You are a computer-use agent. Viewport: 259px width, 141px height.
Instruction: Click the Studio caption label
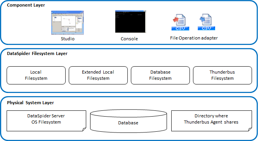coord(68,39)
